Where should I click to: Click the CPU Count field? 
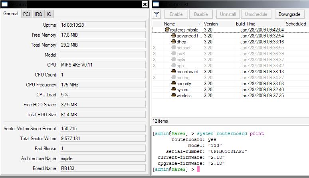(x=103, y=74)
